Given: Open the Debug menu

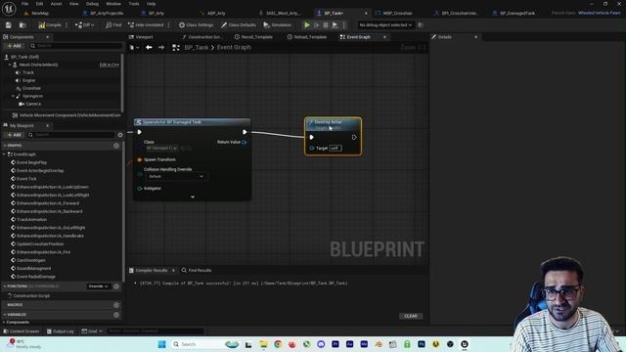Looking at the screenshot, I should 92,4.
